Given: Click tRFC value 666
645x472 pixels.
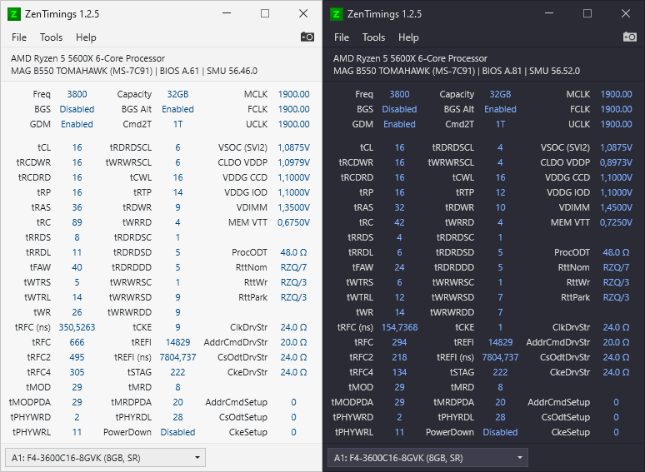Looking at the screenshot, I should [77, 343].
